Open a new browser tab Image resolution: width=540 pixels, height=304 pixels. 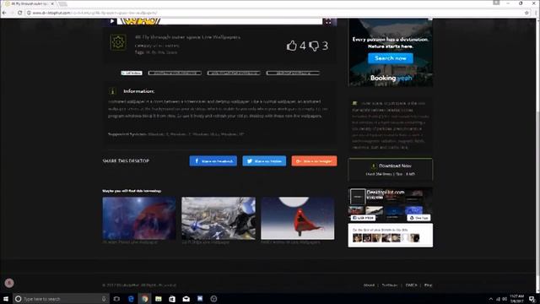[x=62, y=4]
